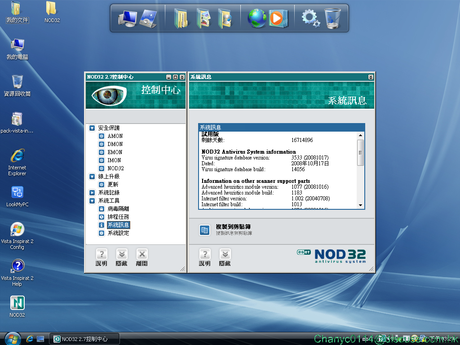Click NOD32 2.7控制中心 taskbar button
The image size is (460, 345).
point(84,339)
